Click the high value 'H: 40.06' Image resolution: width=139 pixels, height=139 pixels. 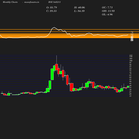[80, 8]
